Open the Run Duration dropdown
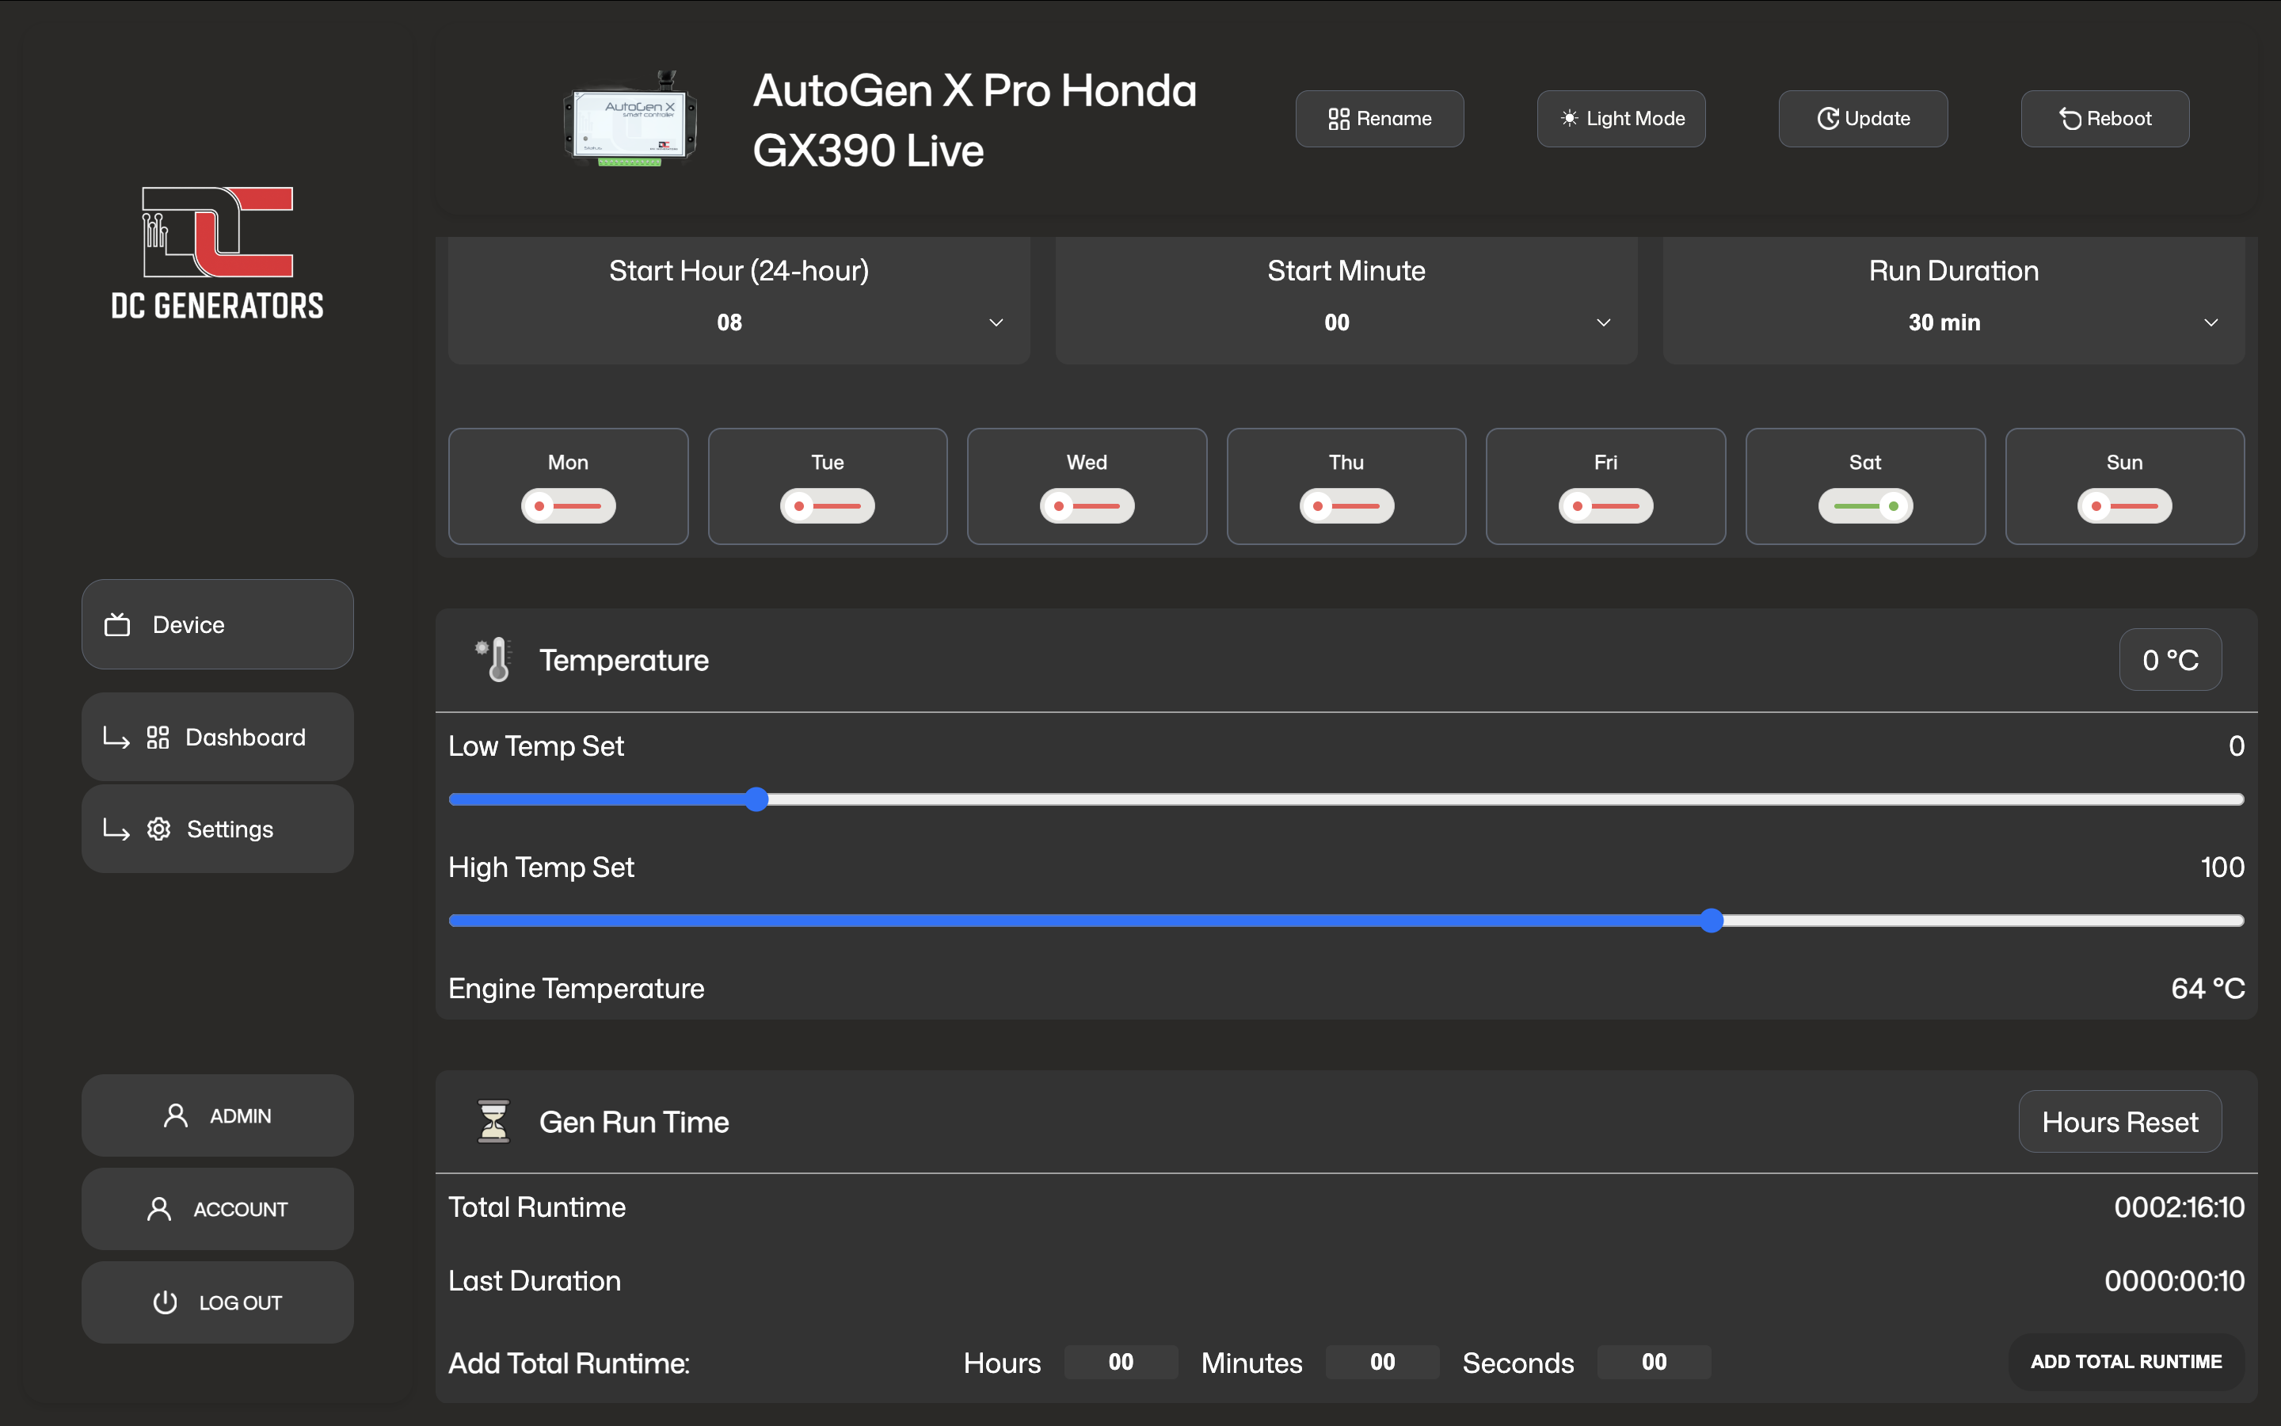 pyautogui.click(x=1954, y=322)
